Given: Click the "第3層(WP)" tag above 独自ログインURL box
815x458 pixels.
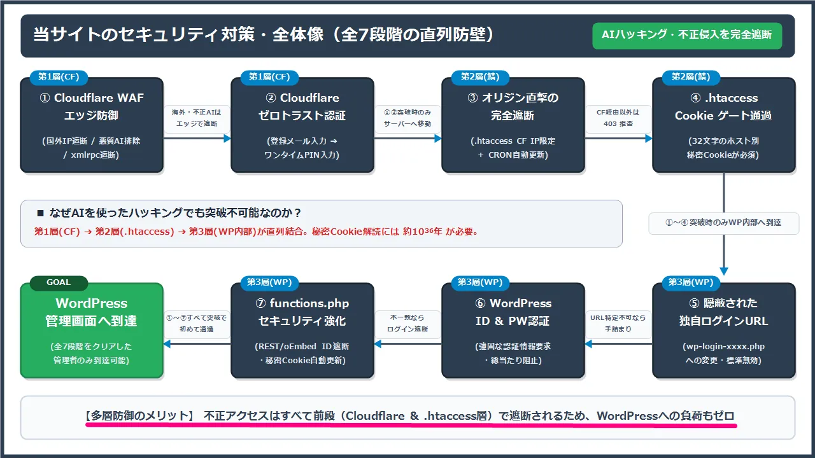Looking at the screenshot, I should click(x=691, y=282).
